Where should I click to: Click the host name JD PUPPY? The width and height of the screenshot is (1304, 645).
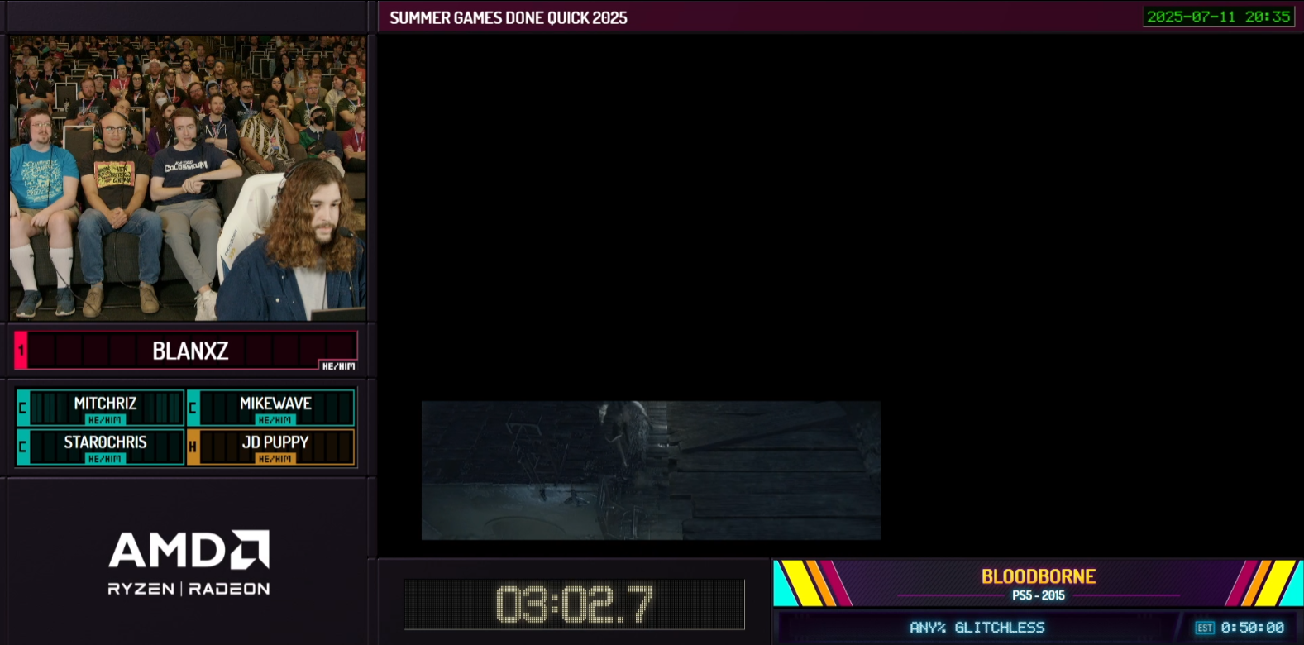275,442
